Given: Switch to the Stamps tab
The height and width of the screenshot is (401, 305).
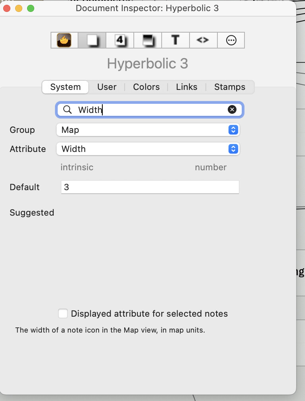Looking at the screenshot, I should pyautogui.click(x=230, y=87).
